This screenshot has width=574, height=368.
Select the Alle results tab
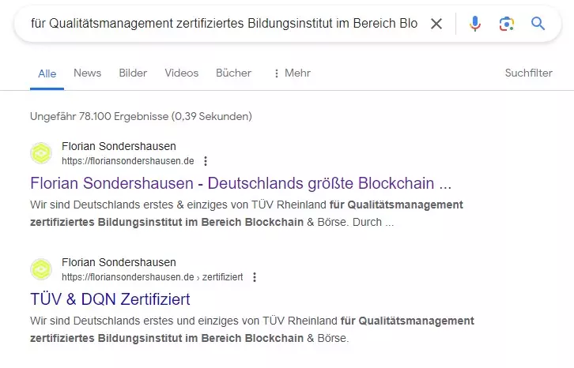pos(47,73)
